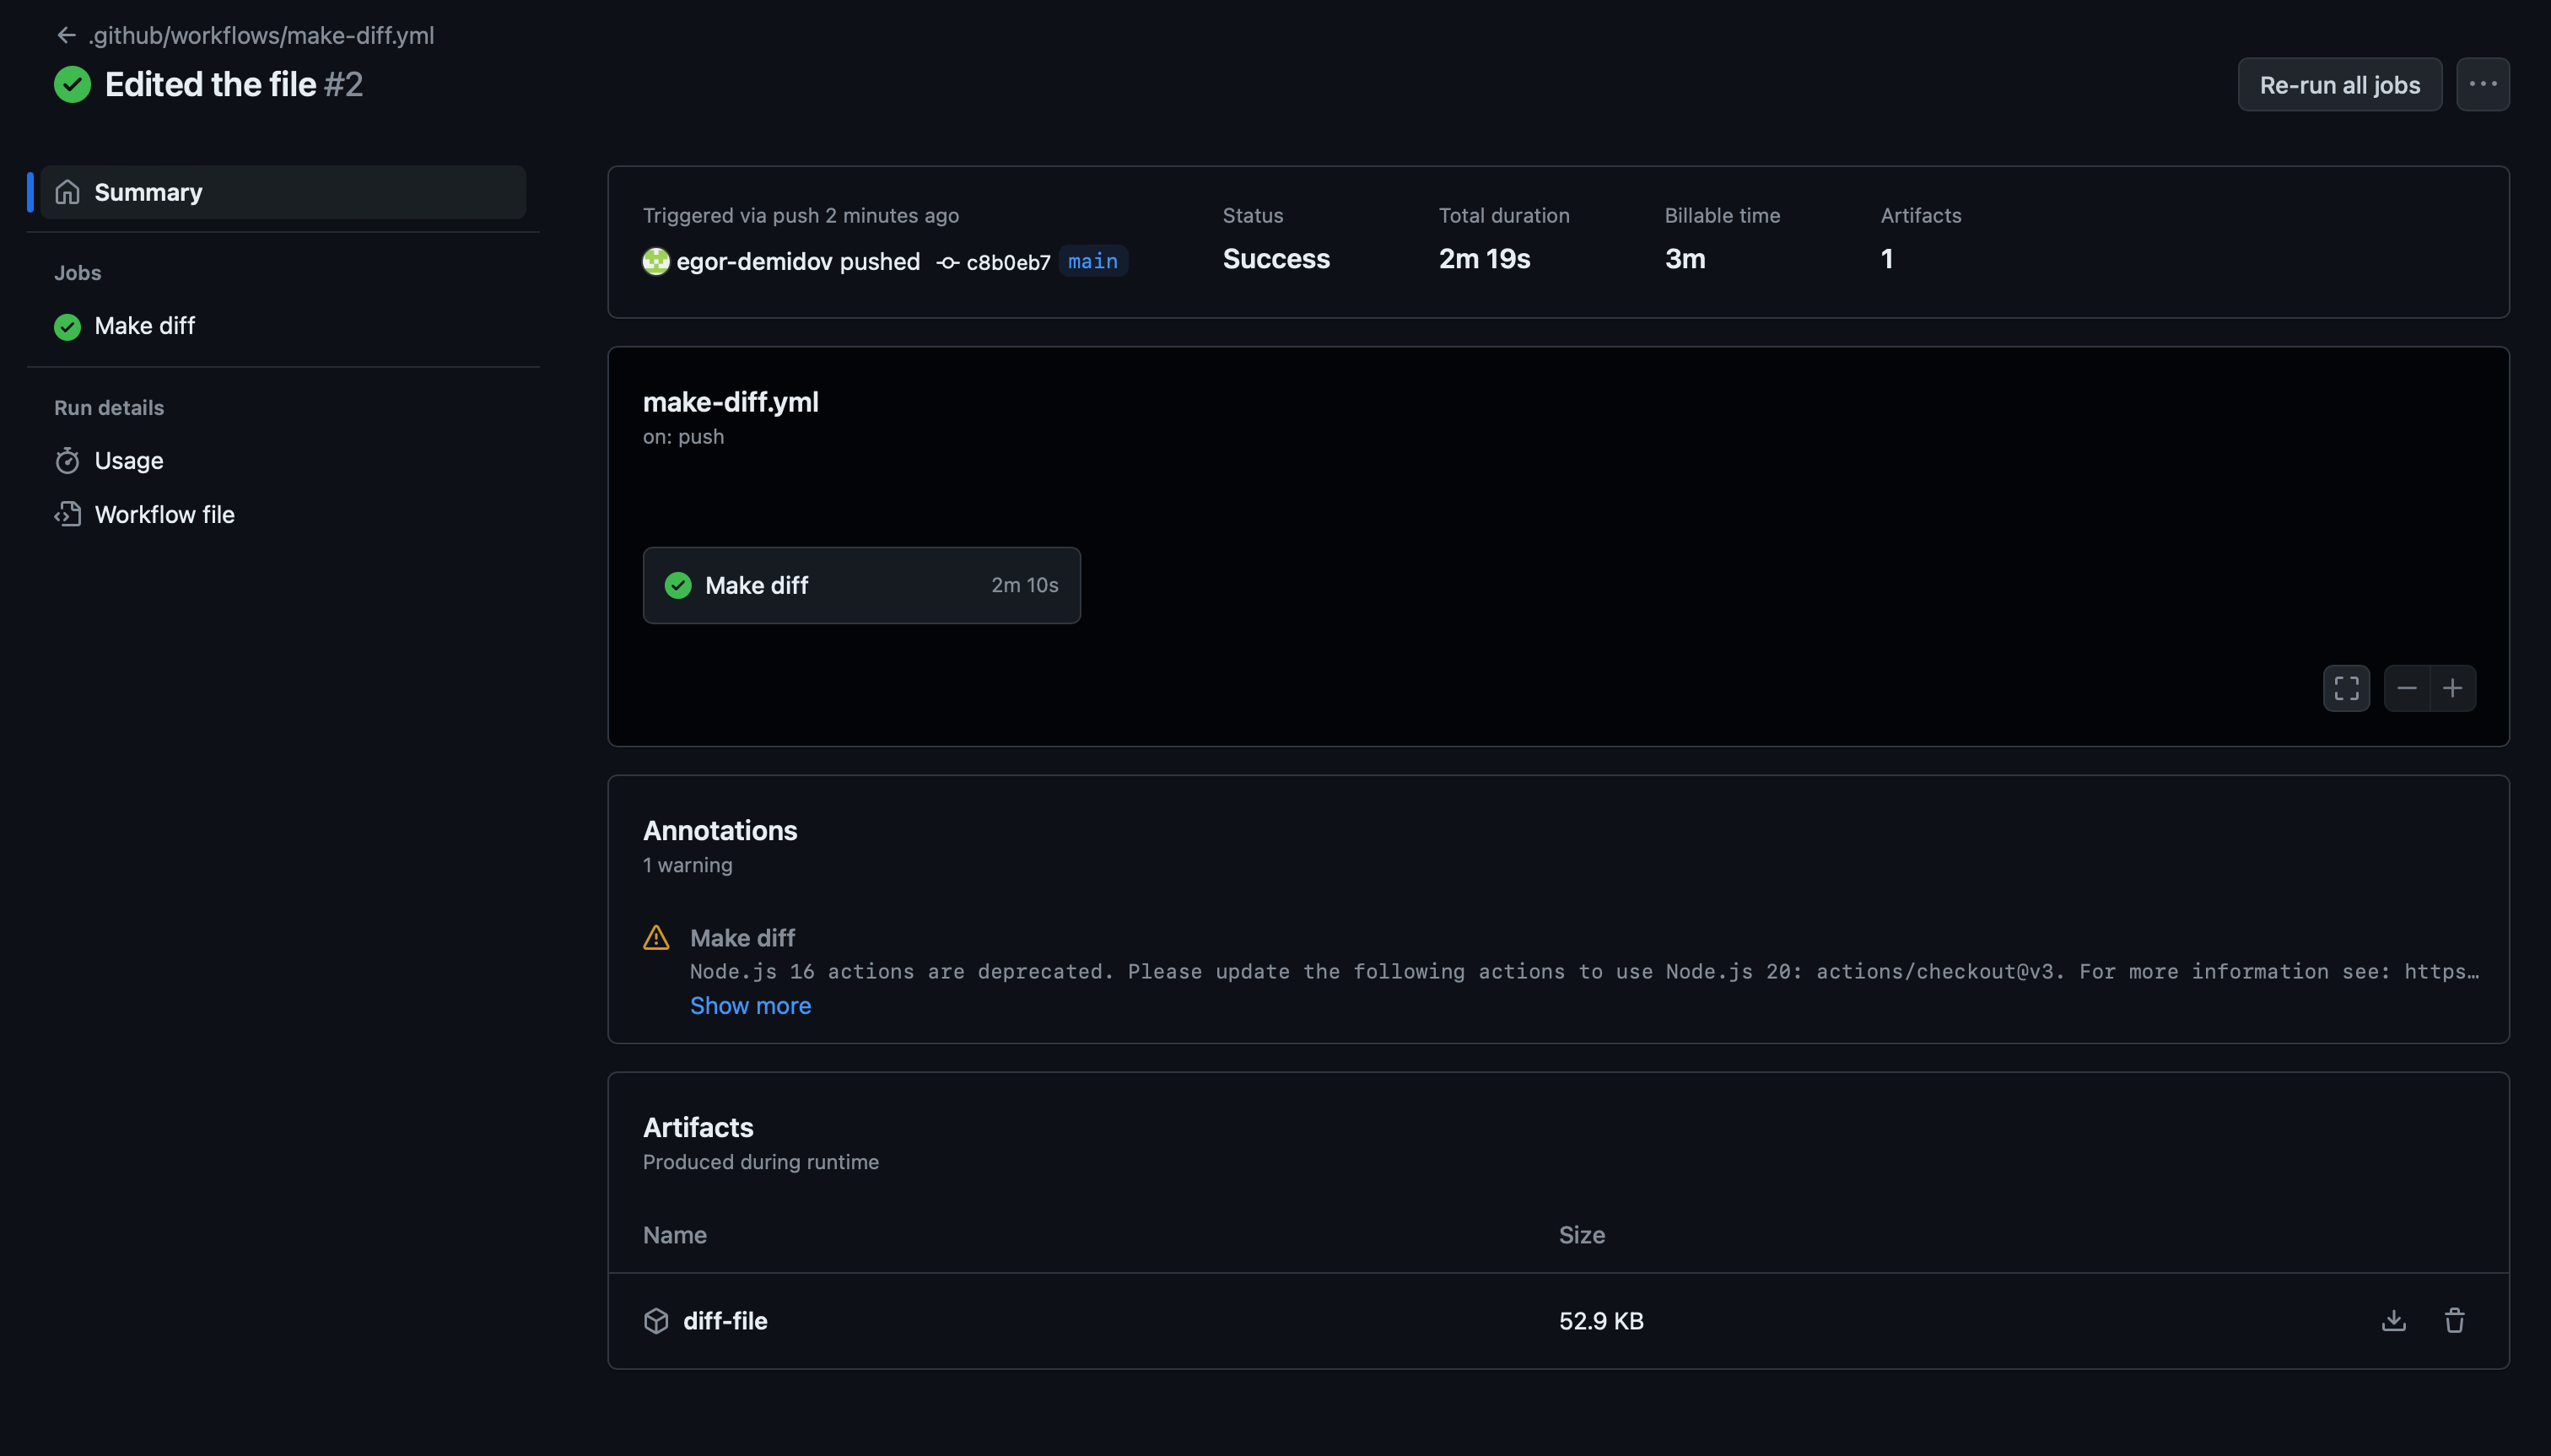Open the Workflow file page
This screenshot has width=2551, height=1456.
tap(164, 515)
